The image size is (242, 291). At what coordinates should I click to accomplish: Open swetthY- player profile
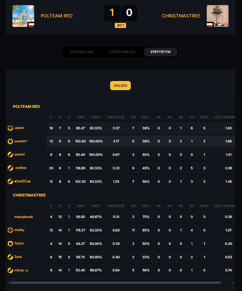click(21, 141)
